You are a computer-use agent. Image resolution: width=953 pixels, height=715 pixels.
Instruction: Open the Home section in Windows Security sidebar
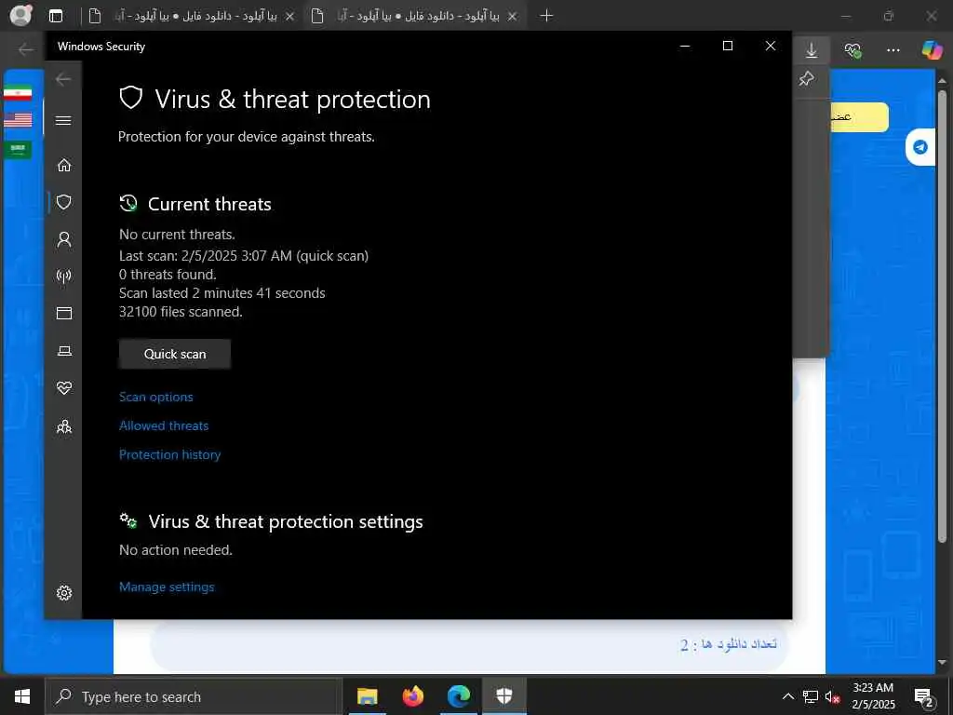pos(64,166)
